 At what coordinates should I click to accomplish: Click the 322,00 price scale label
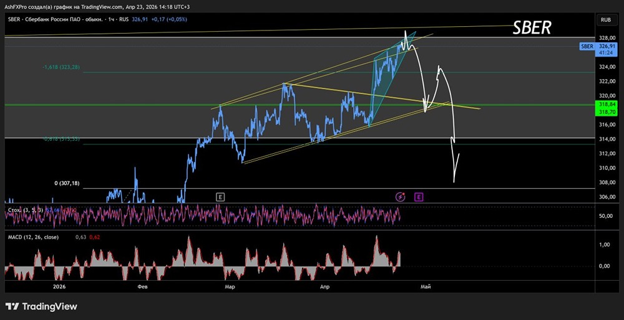pos(606,82)
